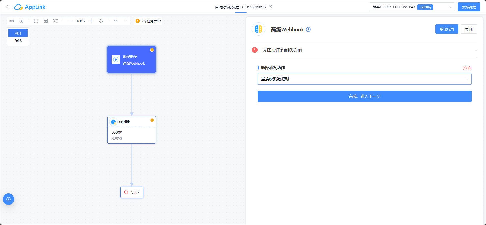Close the panel with 关闭 button

(469, 29)
